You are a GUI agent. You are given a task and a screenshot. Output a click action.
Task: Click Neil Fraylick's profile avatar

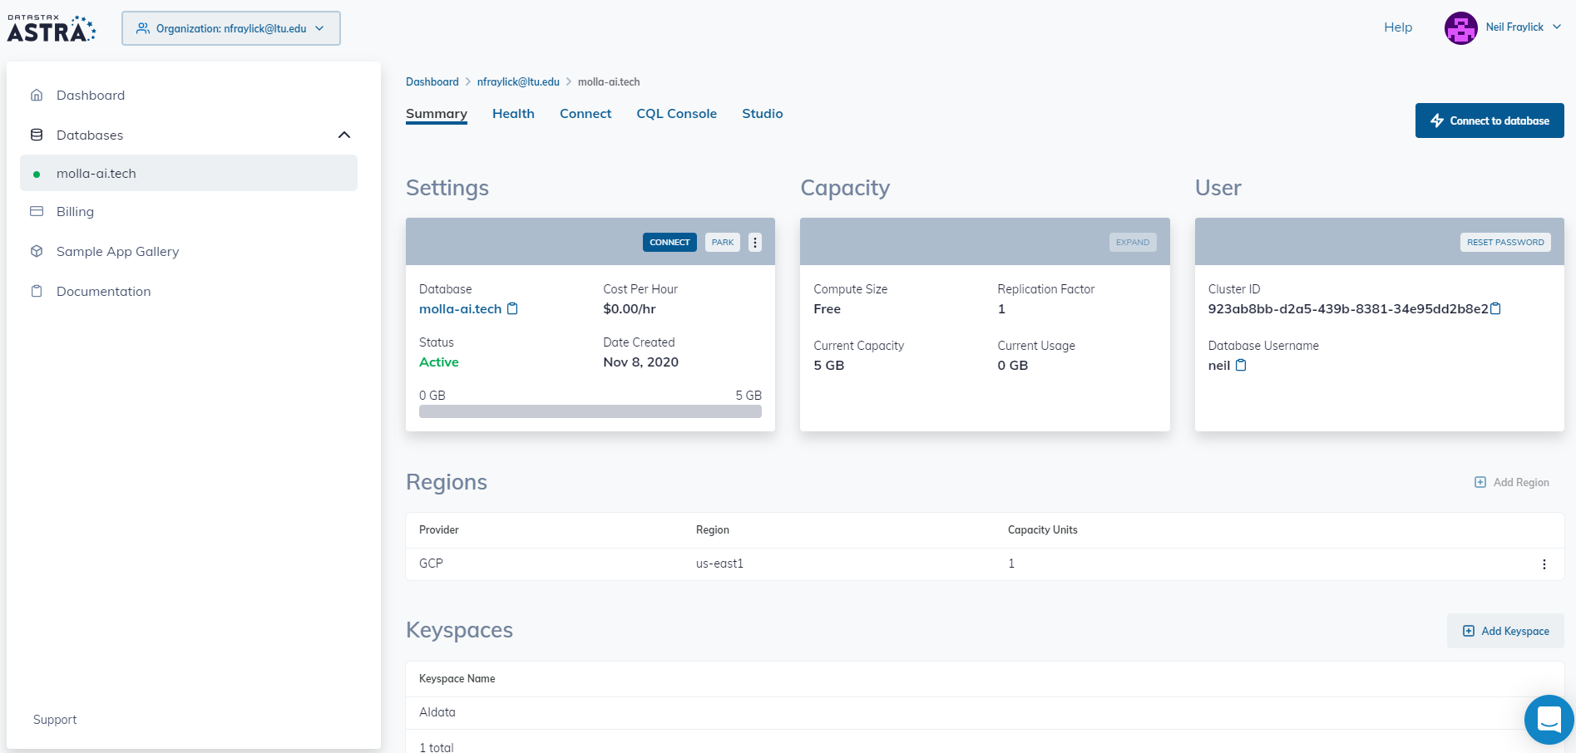[x=1461, y=28]
